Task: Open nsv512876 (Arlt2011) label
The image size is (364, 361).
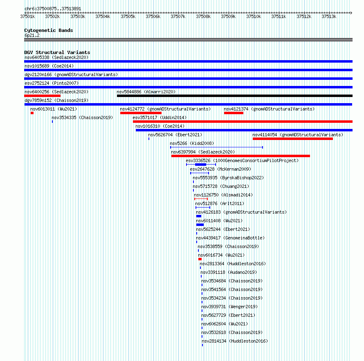Action: tap(220, 203)
